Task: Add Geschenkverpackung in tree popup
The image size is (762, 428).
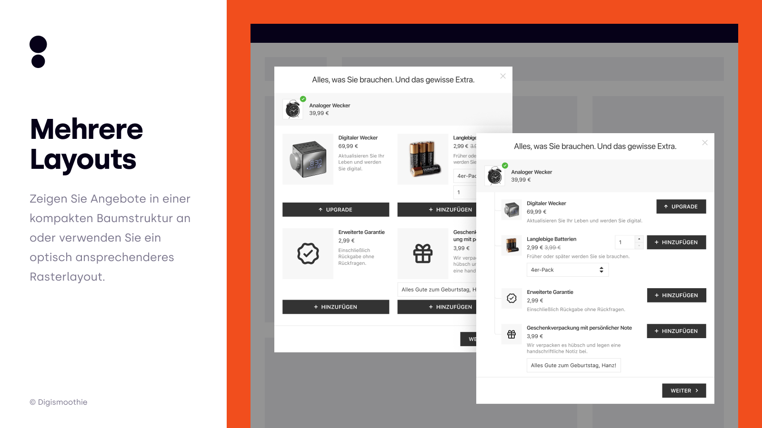Action: (676, 331)
